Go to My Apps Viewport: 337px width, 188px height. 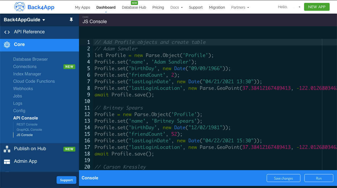click(82, 7)
